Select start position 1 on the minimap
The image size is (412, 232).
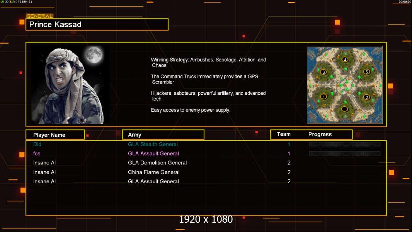click(324, 97)
